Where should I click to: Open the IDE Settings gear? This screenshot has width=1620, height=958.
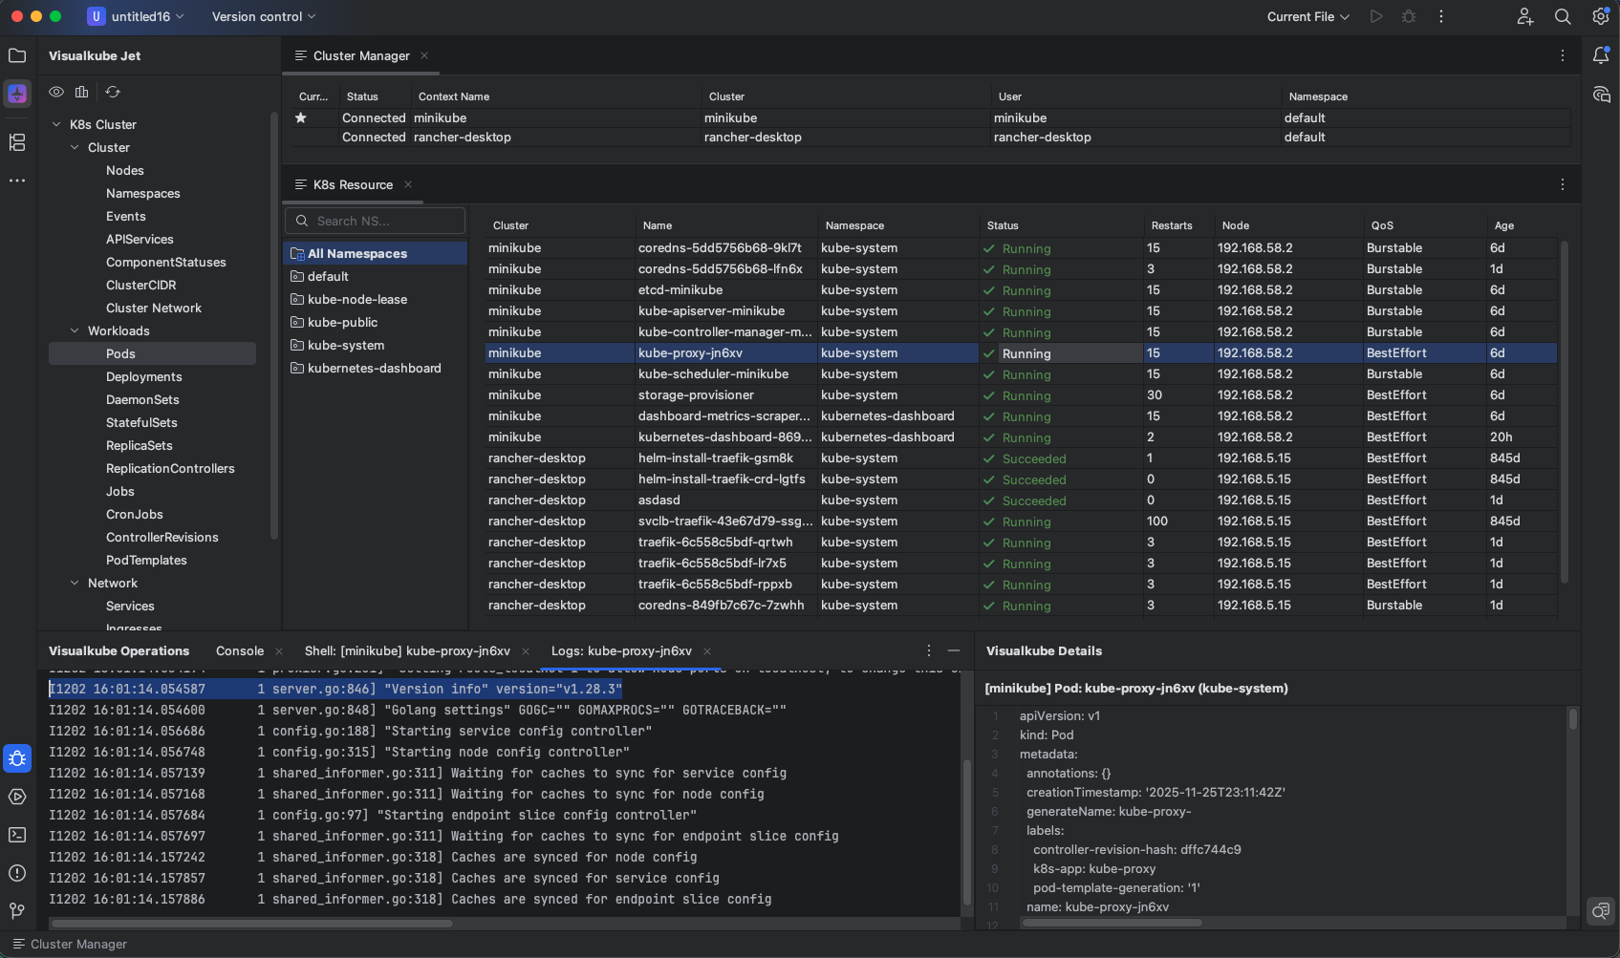[x=1601, y=16]
